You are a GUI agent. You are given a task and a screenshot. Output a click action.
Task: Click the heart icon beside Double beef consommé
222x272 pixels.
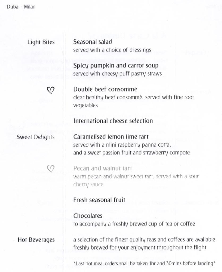(50, 91)
